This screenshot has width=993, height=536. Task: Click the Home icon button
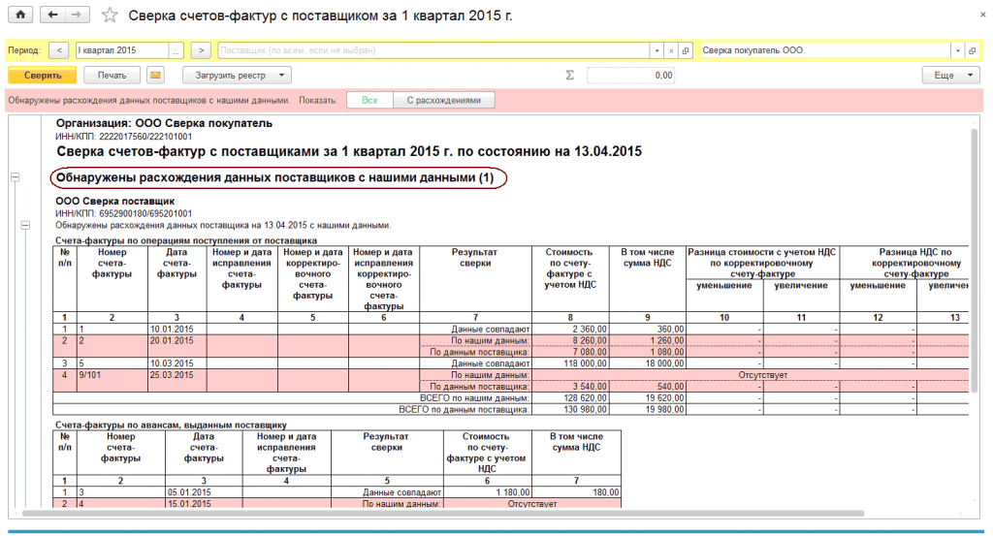pos(19,16)
